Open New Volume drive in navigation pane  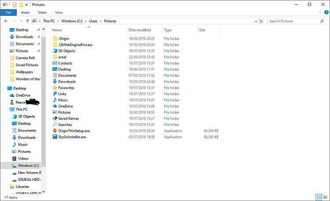pos(29,172)
